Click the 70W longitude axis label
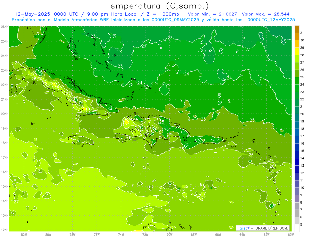The height and width of the screenshot is (238, 309). (x=169, y=234)
